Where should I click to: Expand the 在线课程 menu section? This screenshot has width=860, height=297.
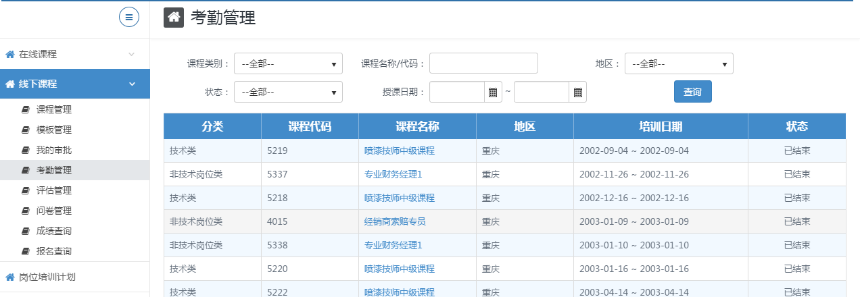[x=74, y=54]
